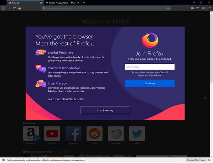Click the Firefox logo above Join Firefox
The image size is (213, 163).
click(150, 40)
